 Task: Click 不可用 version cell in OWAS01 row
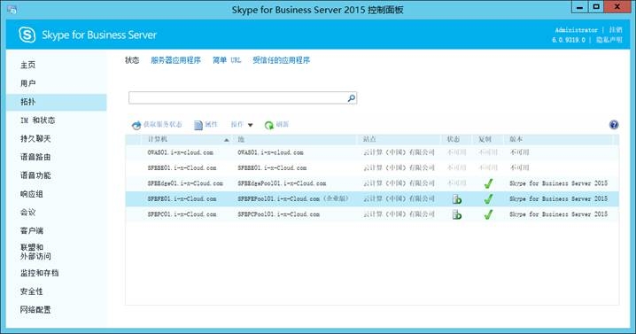tap(519, 152)
